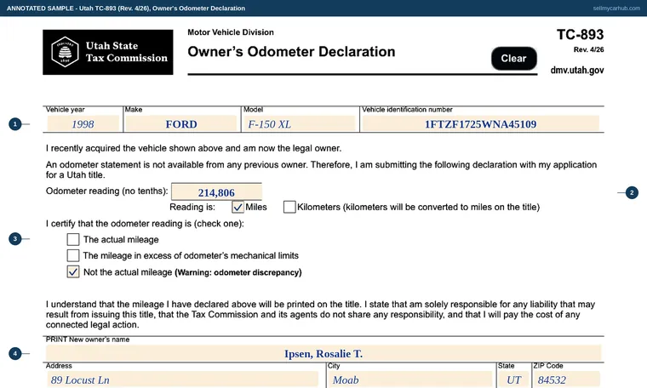Click the Reading is: label
Viewport: 647px width, 388px height.
[192, 207]
